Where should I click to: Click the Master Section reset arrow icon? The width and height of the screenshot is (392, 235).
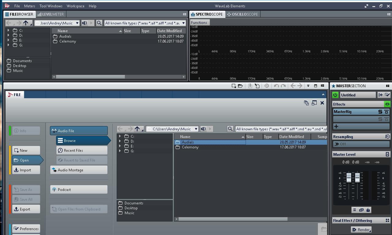(381, 95)
